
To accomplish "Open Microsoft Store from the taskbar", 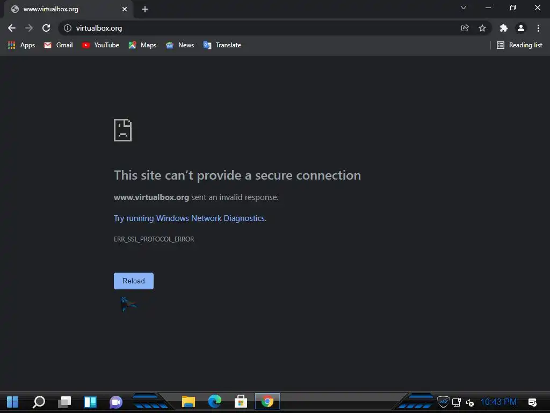I will [x=241, y=401].
